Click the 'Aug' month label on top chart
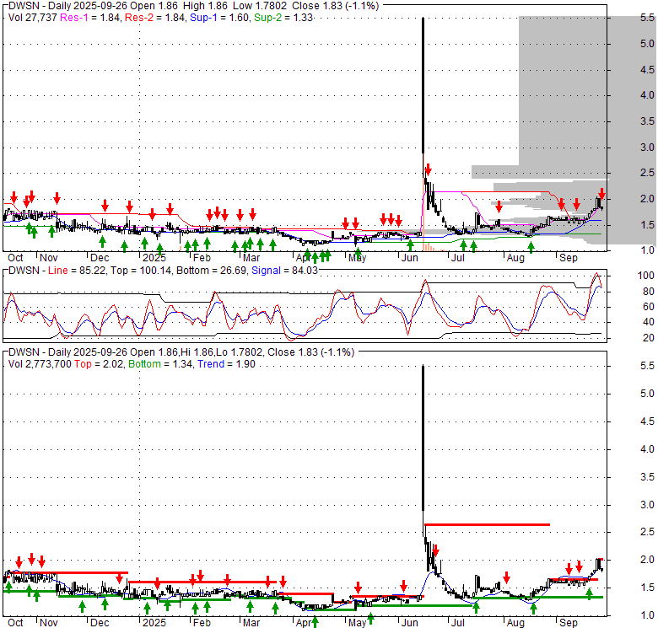Screen dimensions: 658x628 click(x=515, y=258)
